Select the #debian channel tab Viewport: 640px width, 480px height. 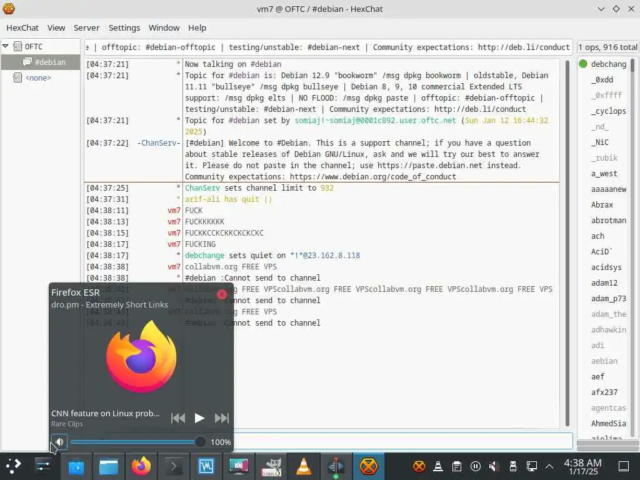[x=41, y=62]
